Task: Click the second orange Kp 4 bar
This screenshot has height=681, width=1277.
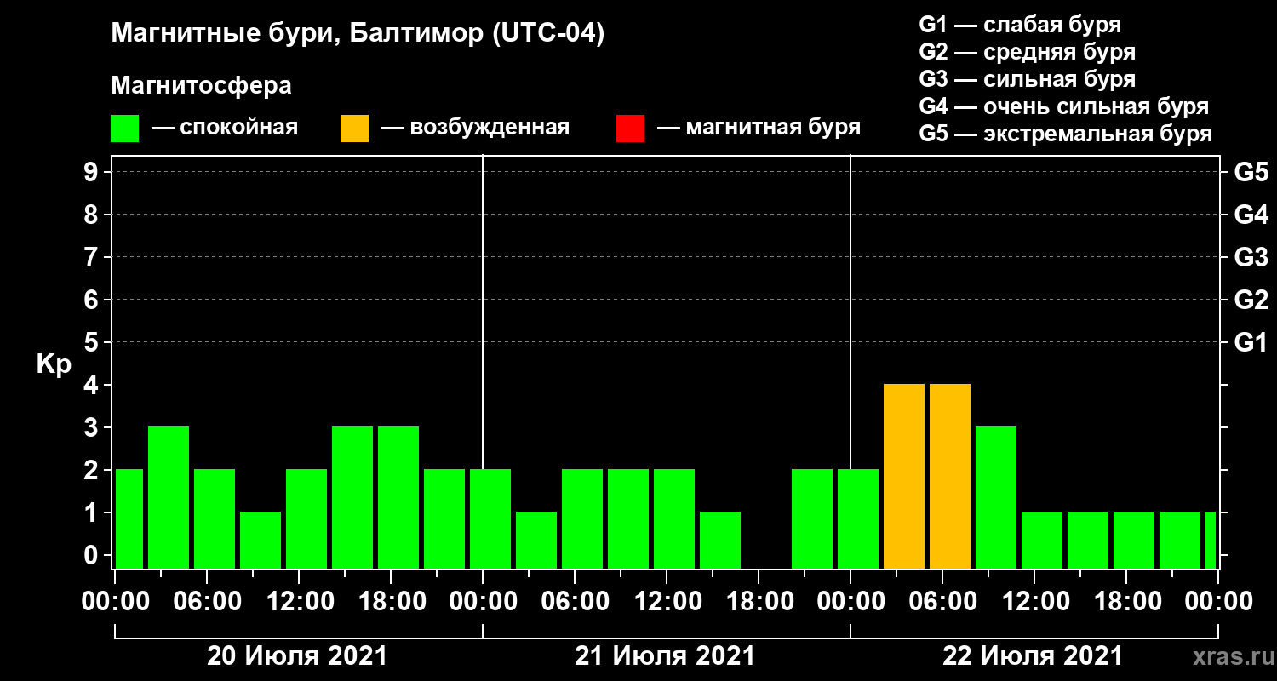Action: 950,477
